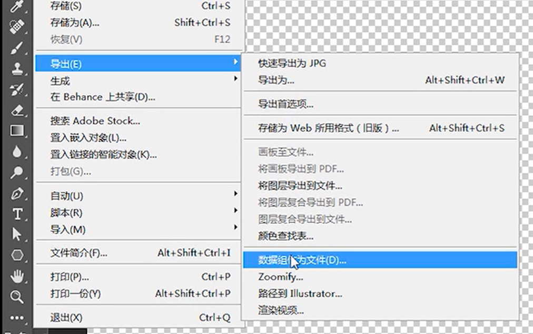Select the History Brush tool
533x334 pixels.
(x=16, y=90)
